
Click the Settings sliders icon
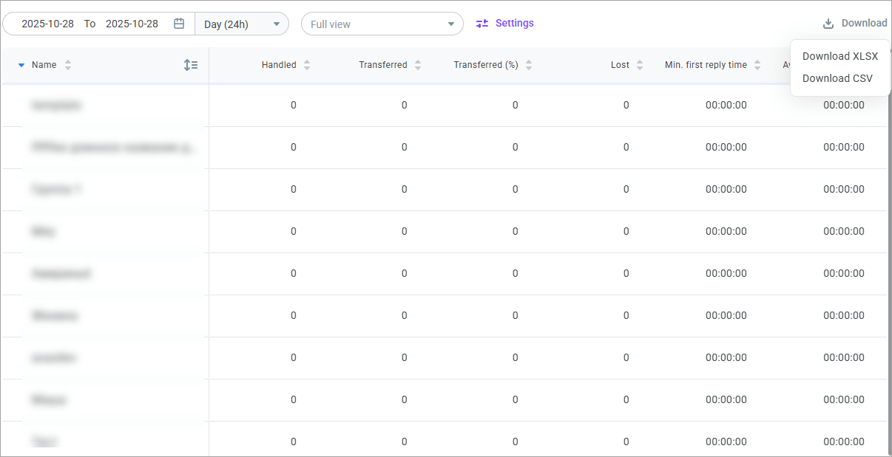(482, 24)
